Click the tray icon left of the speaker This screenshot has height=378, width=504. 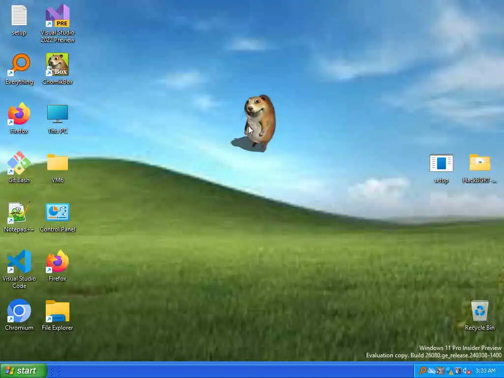click(458, 371)
